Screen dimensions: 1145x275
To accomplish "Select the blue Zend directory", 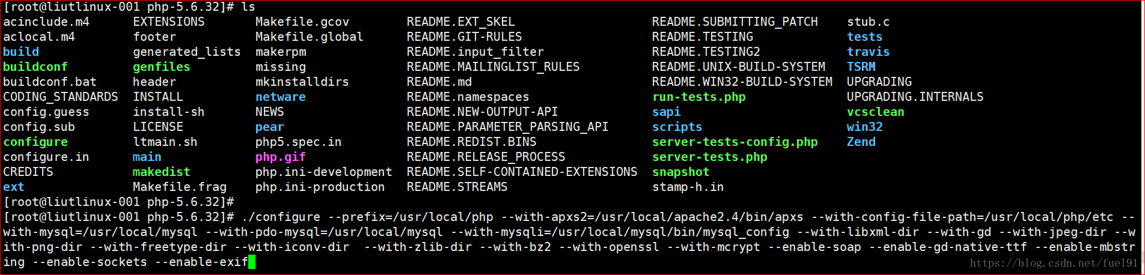I will 861,142.
